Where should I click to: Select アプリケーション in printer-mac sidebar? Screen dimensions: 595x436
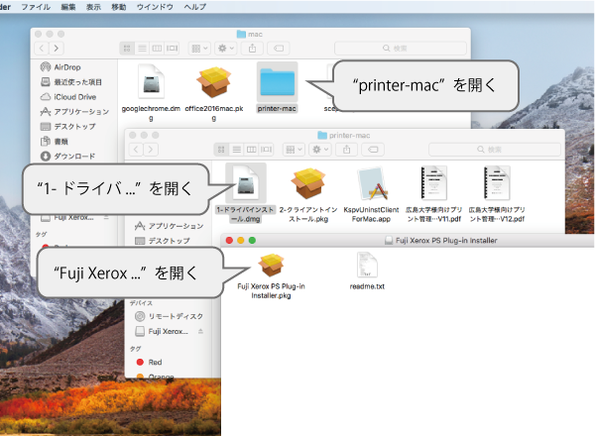click(x=169, y=226)
